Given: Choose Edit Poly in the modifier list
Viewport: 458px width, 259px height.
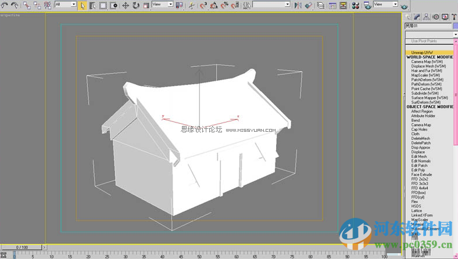Looking at the screenshot, I should tap(418, 170).
